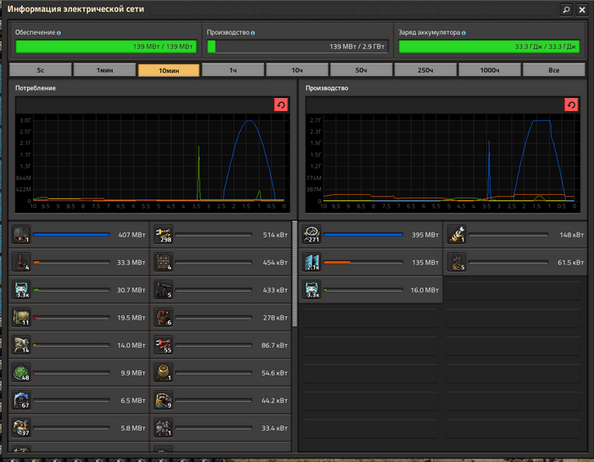Click the pumpjack icon using 433 кВт
This screenshot has height=462, width=594.
pos(163,290)
